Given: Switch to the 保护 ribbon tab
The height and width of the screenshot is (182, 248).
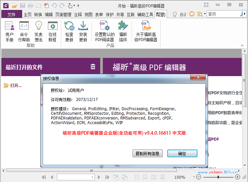Looking at the screenshot, I should point(109,15).
